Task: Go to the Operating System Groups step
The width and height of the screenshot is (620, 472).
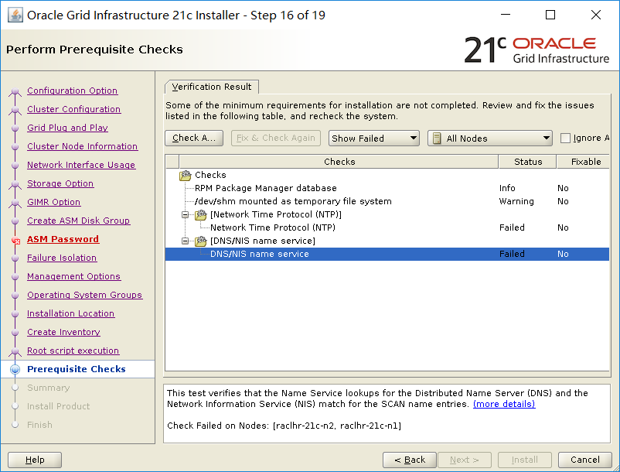Action: pos(84,295)
